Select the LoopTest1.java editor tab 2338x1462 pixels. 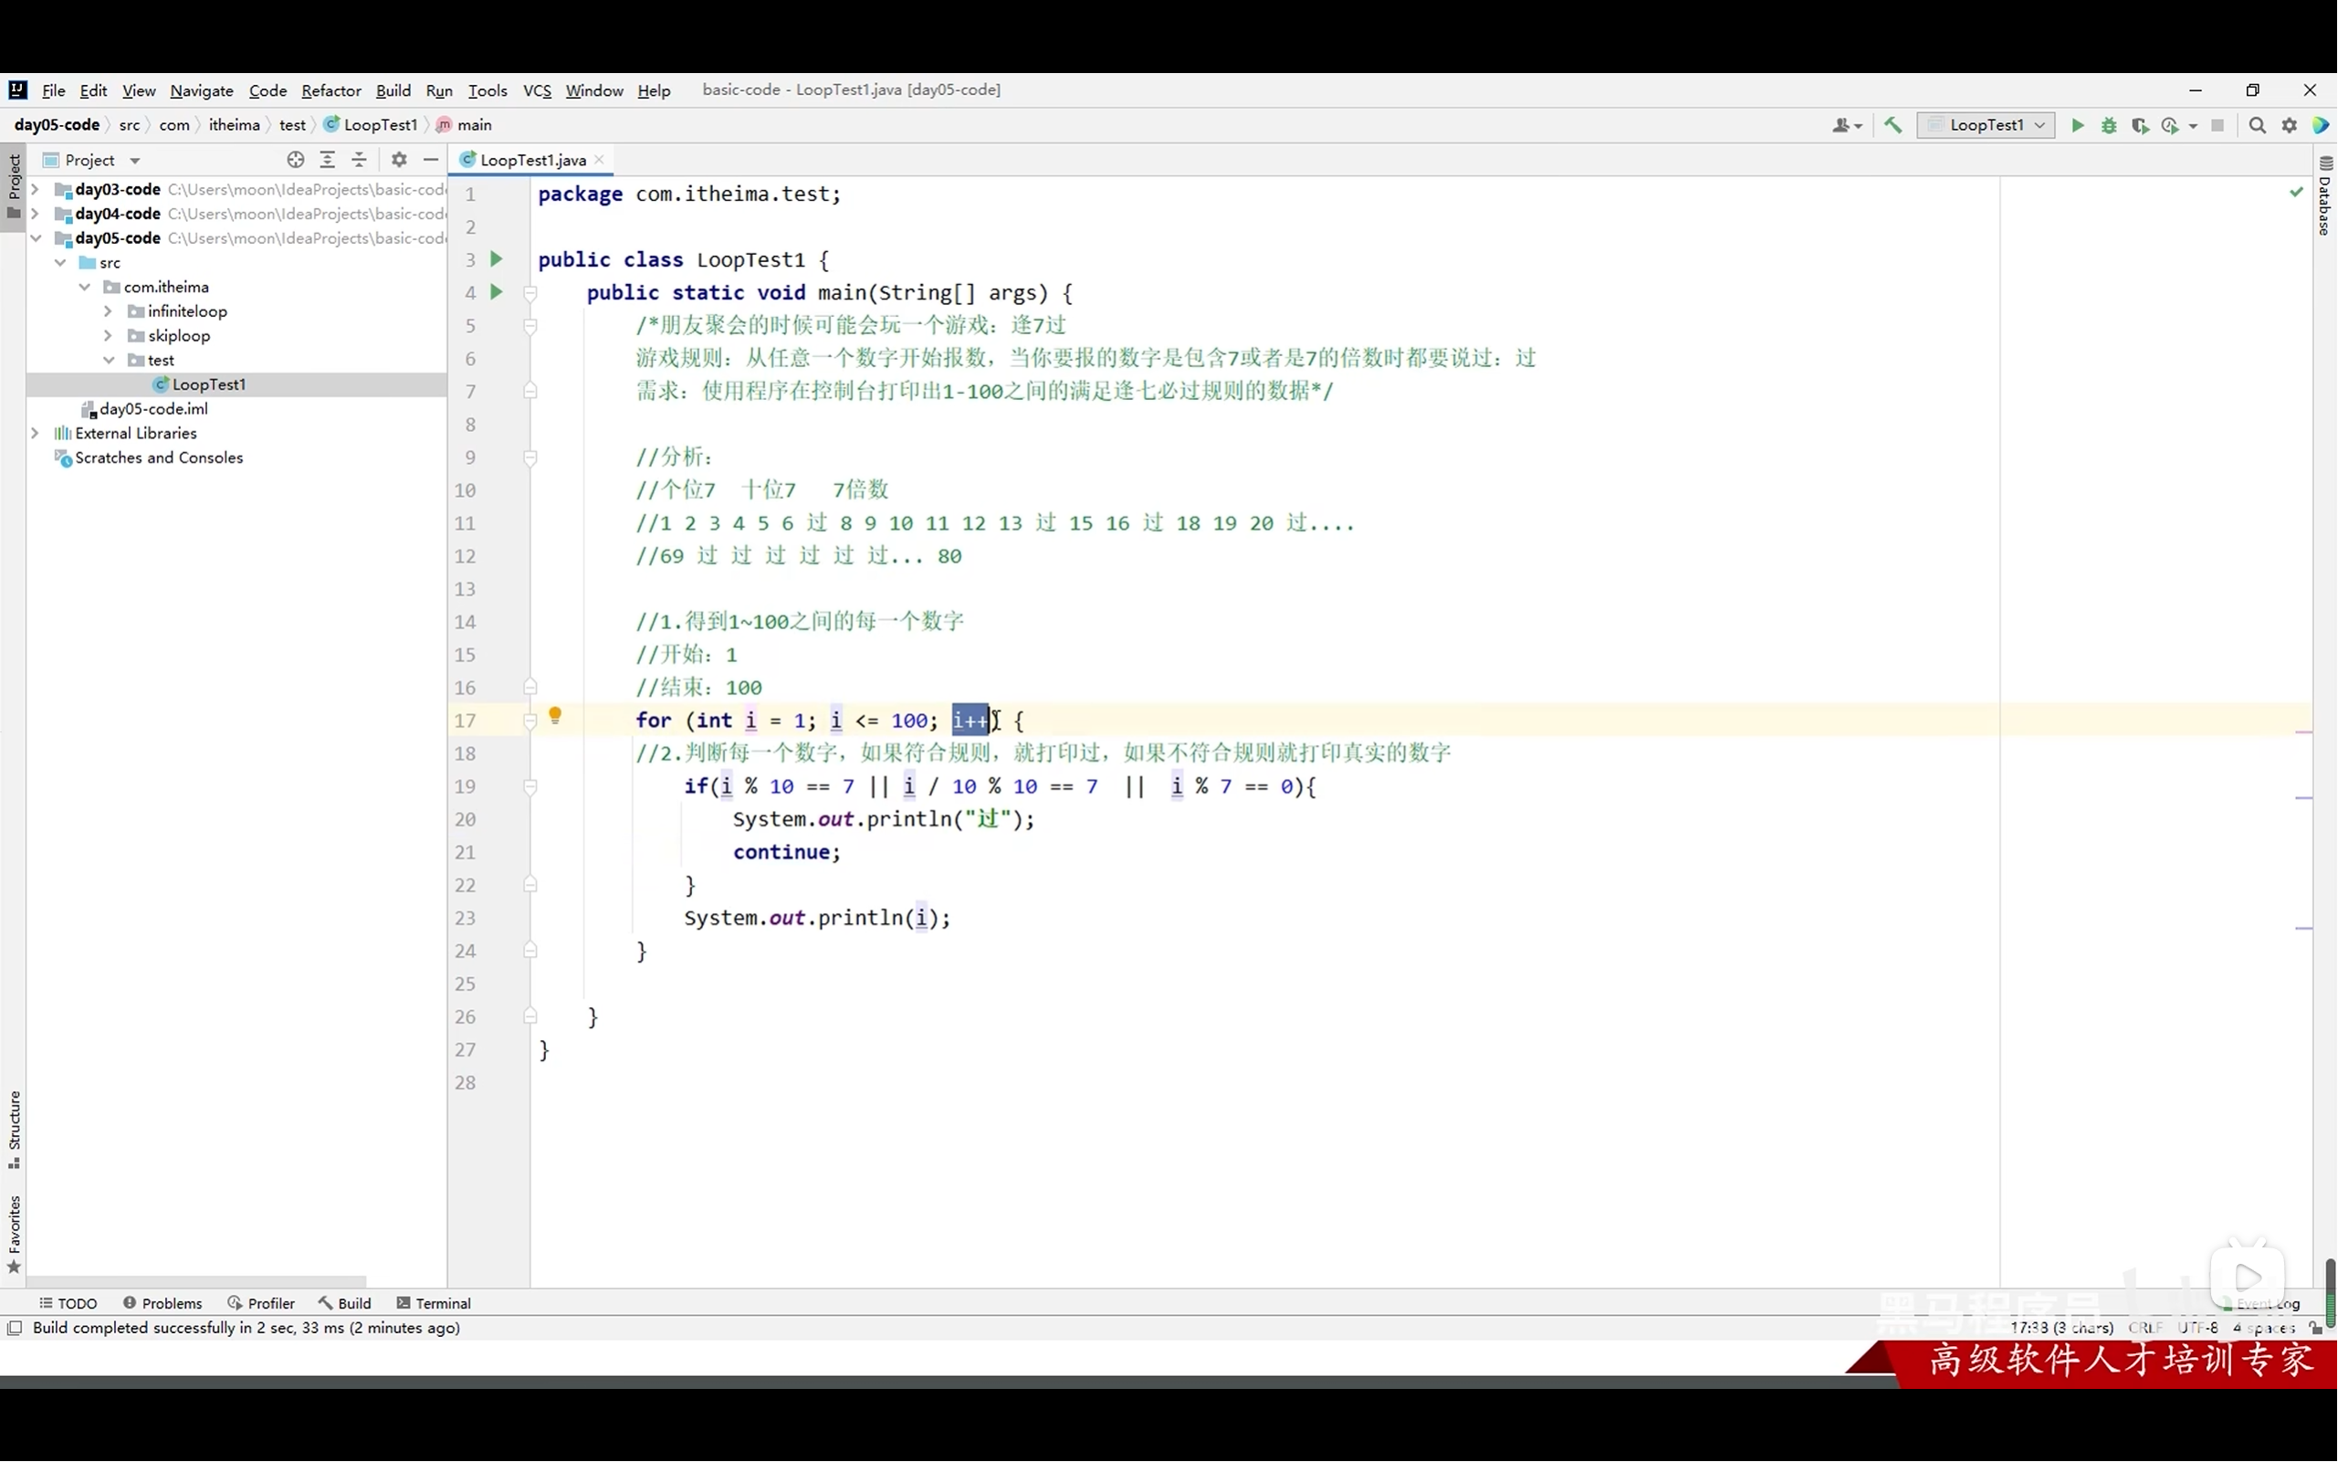531,161
